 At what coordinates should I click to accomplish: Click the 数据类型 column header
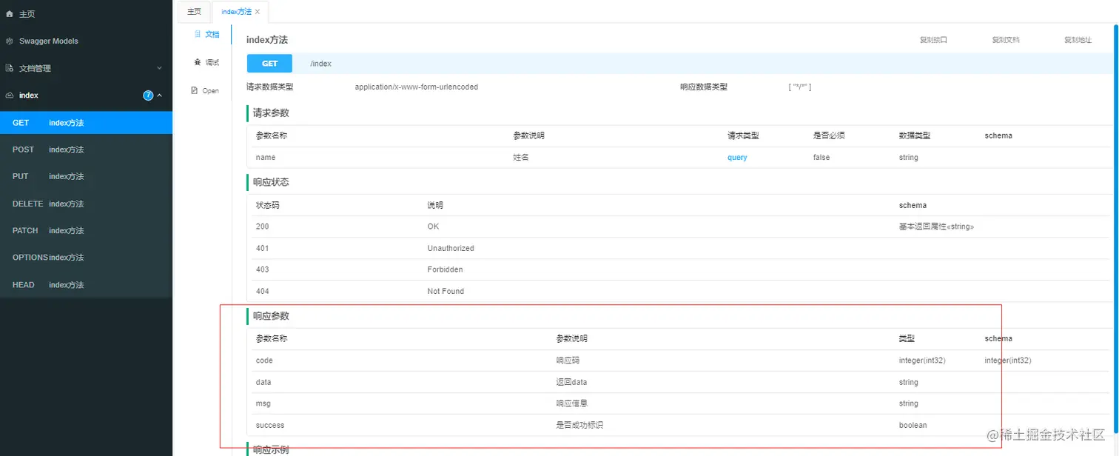coord(915,135)
